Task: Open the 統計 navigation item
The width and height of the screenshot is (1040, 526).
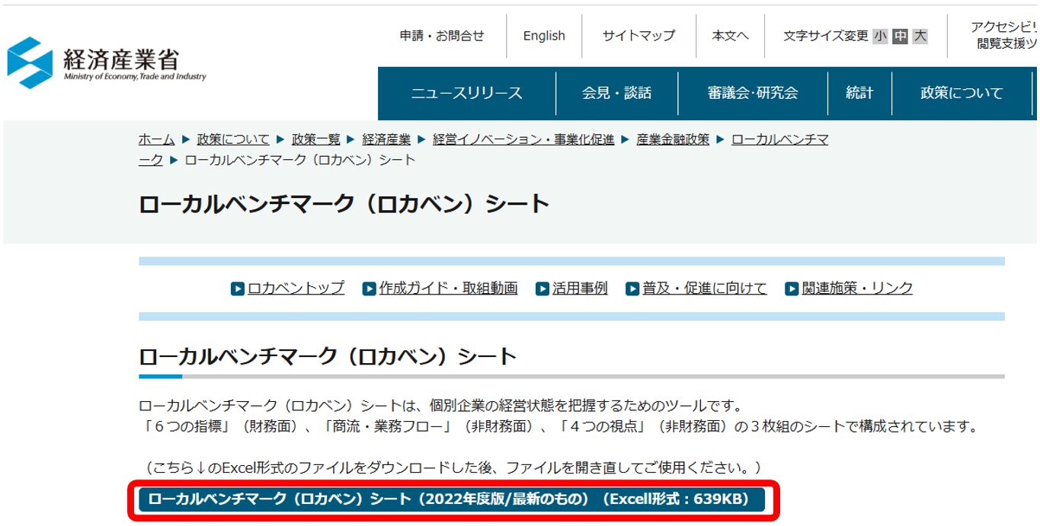Action: click(859, 93)
